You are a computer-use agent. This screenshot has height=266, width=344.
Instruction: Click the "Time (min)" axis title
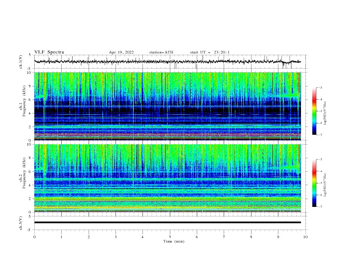tap(174, 241)
